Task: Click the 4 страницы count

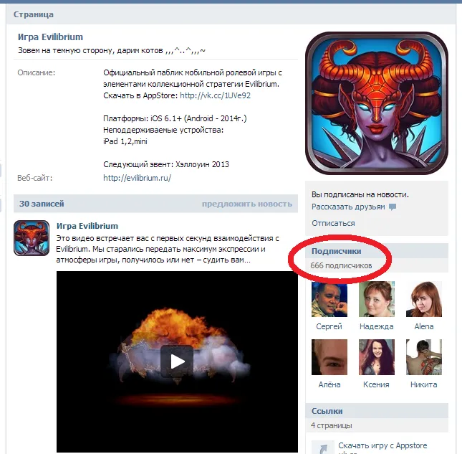Action: (332, 425)
